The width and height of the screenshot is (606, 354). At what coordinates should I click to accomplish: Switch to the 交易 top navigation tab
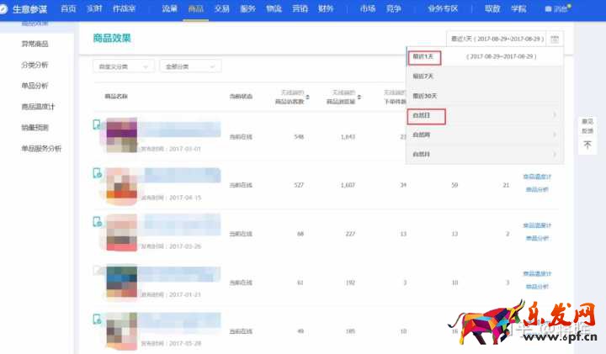click(x=221, y=8)
